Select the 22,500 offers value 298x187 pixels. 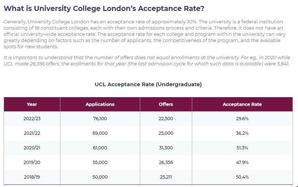(x=166, y=119)
